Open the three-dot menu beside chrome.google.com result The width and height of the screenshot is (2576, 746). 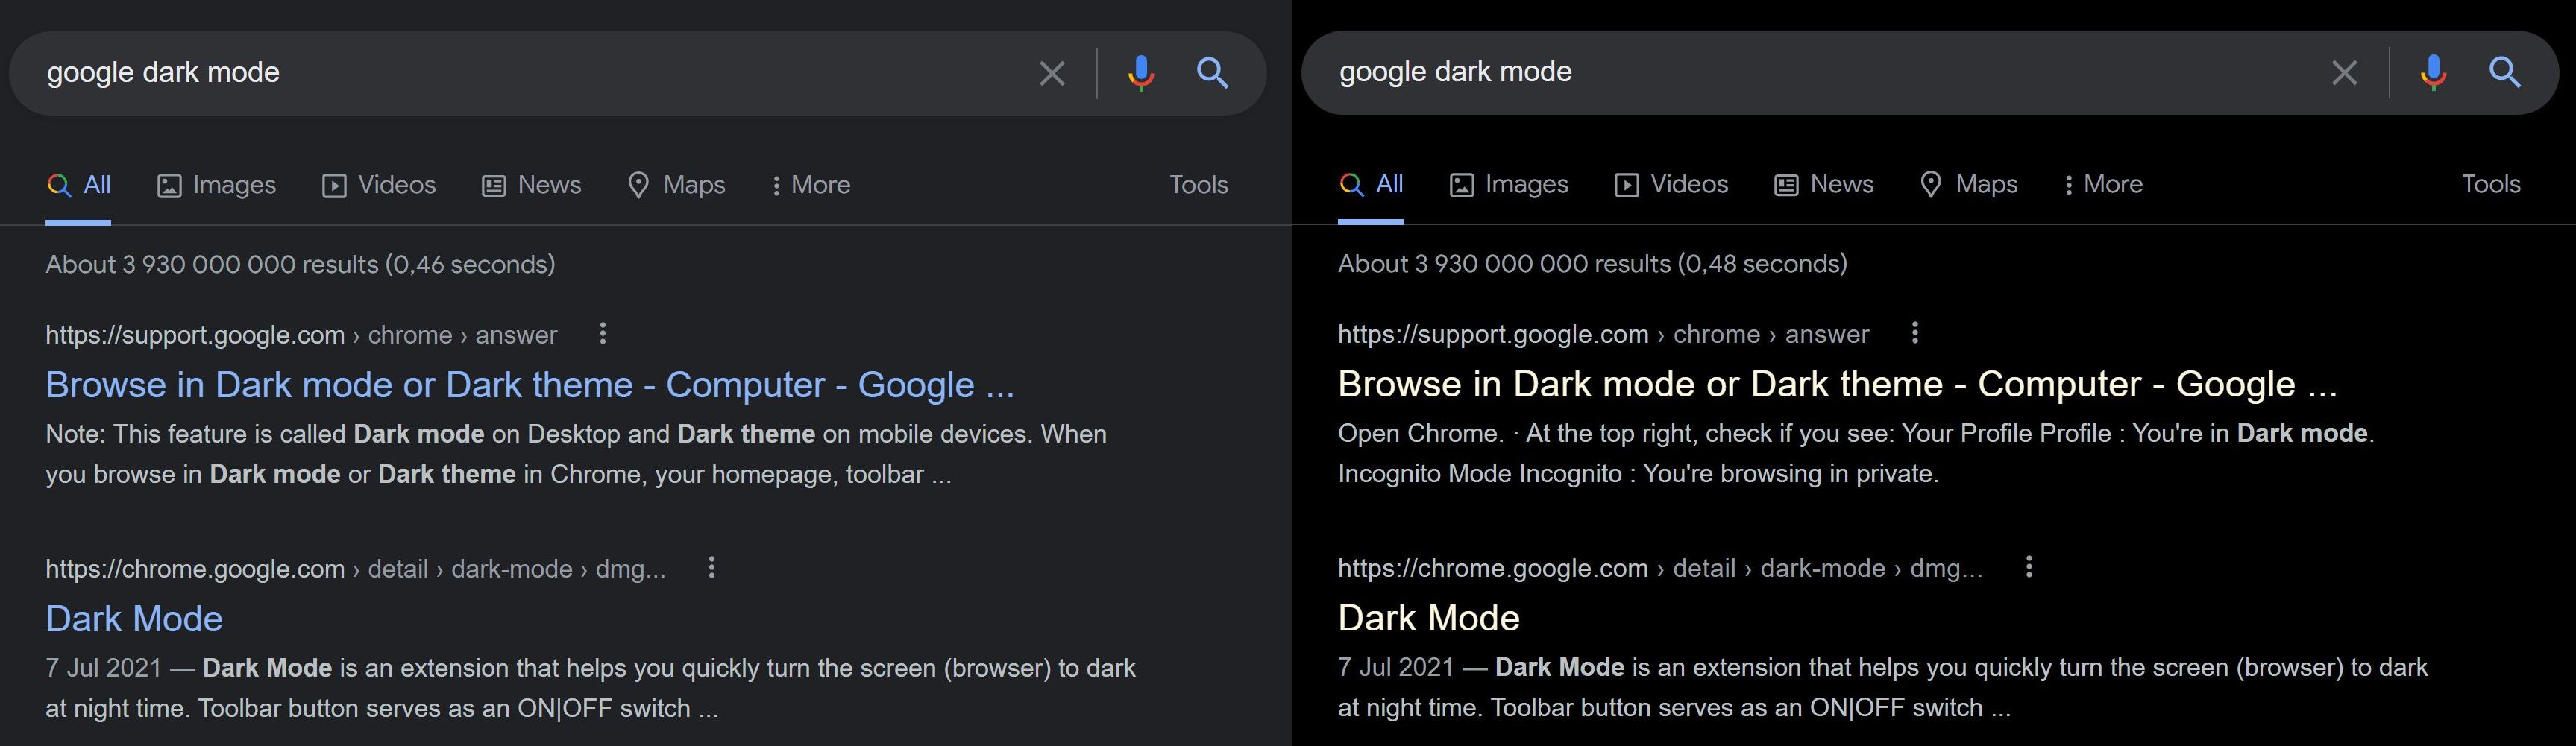713,567
